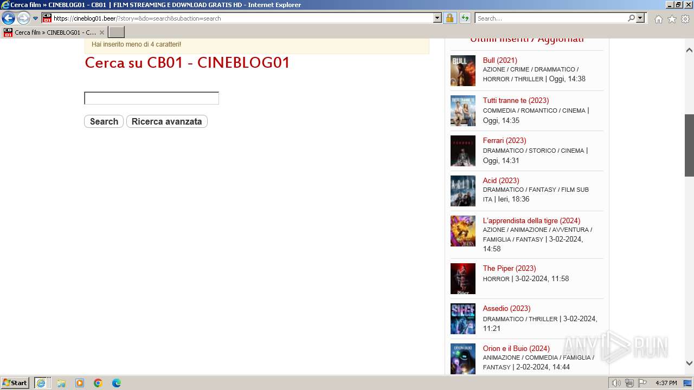Viewport: 694px width, 390px height.
Task: Click the network tray icon
Action: 629,383
